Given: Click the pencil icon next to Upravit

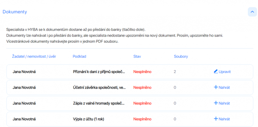Looking at the screenshot, I should click(216, 72).
